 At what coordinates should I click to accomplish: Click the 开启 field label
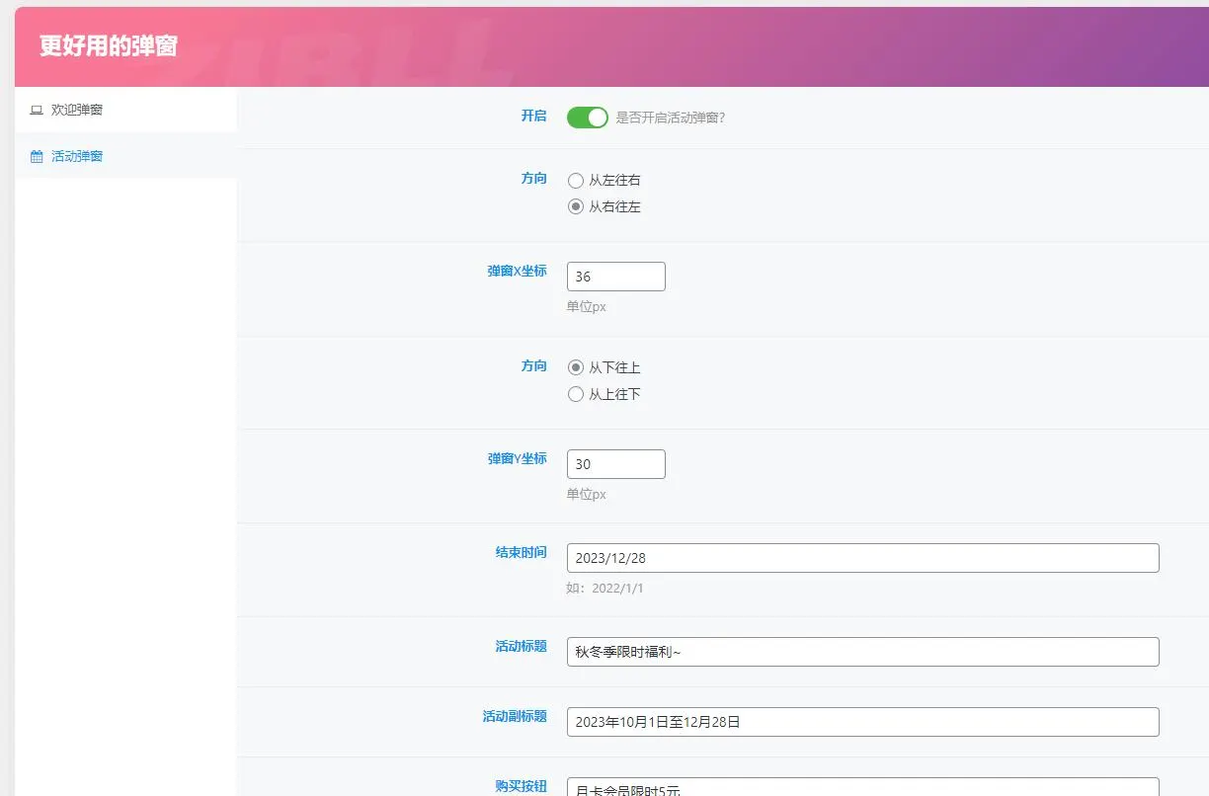pyautogui.click(x=533, y=116)
